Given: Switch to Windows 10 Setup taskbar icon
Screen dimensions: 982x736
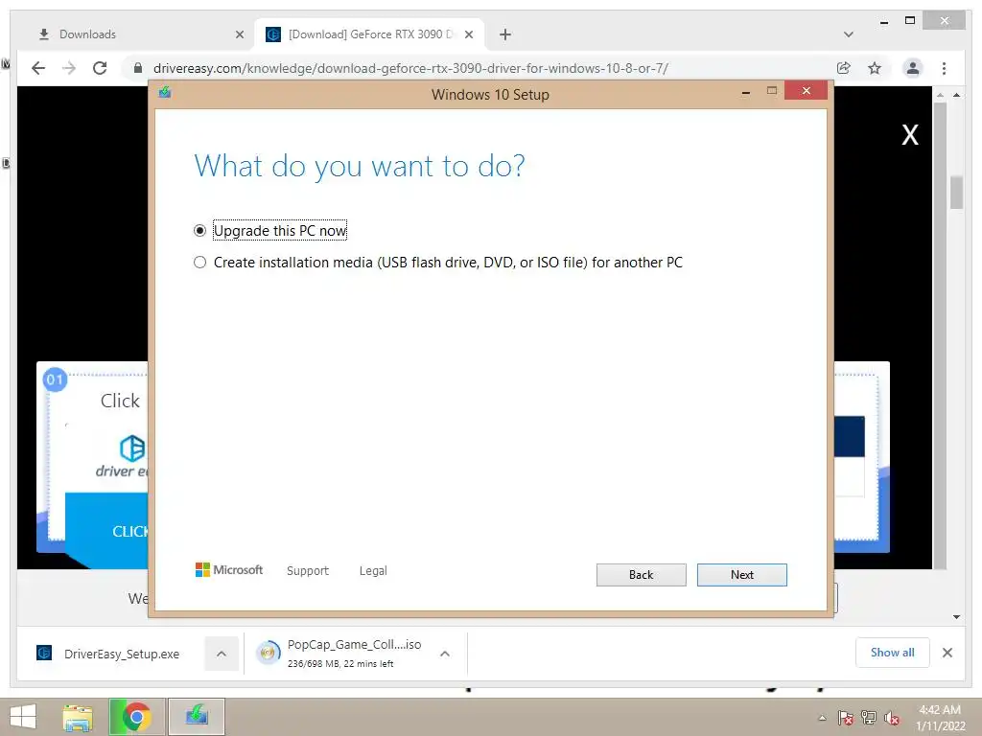Looking at the screenshot, I should tap(196, 717).
